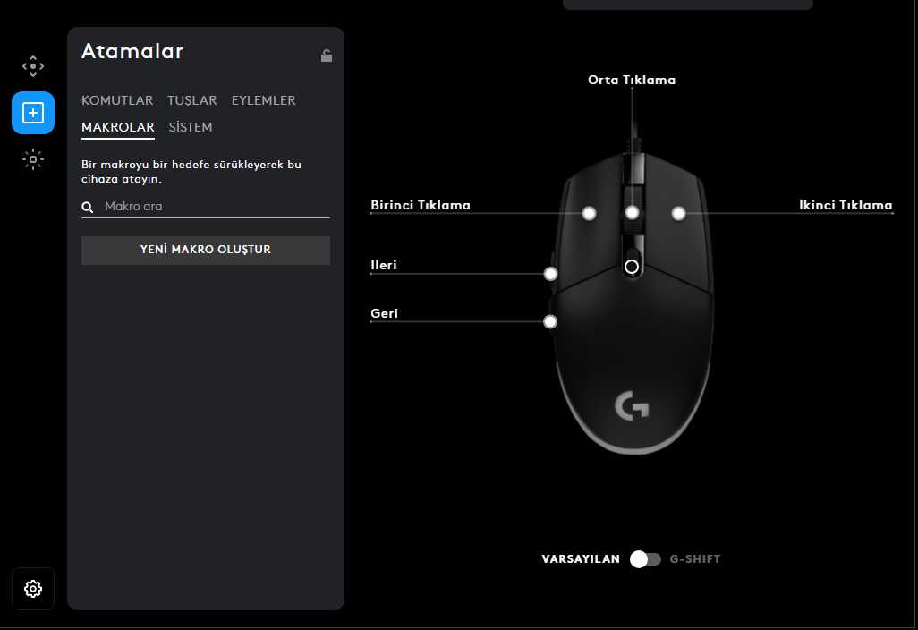Select the Geri side button node

(x=549, y=321)
